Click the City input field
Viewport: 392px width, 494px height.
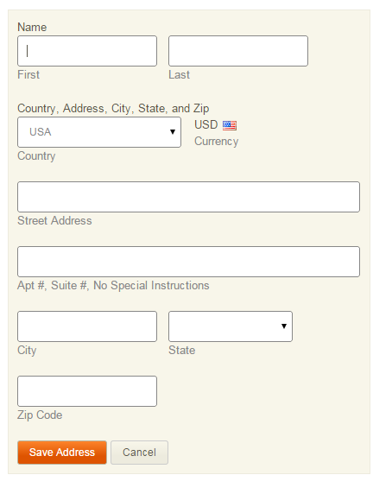[87, 326]
